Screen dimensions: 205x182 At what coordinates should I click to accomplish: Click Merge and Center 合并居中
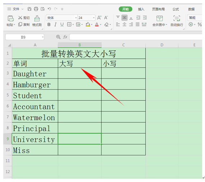coord(159,21)
